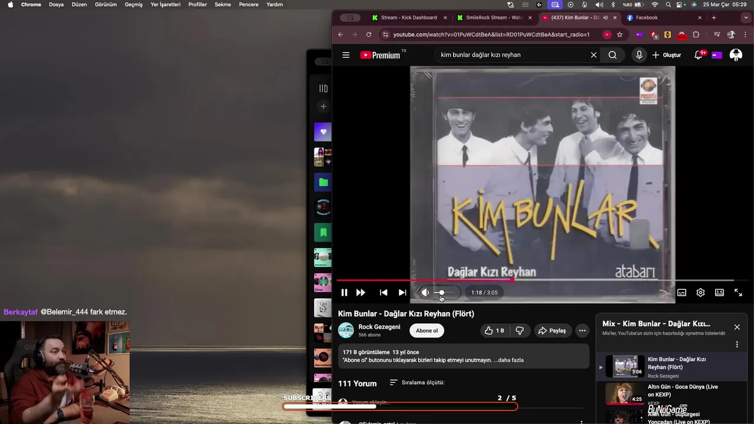
Task: Open the Mix playlist three-dot options
Action: click(737, 344)
